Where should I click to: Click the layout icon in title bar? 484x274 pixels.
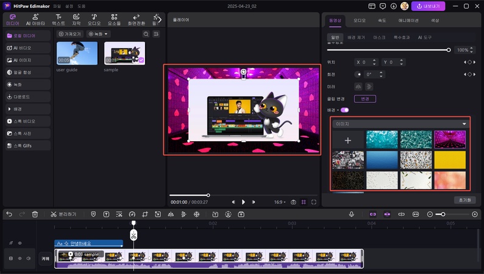tap(372, 6)
